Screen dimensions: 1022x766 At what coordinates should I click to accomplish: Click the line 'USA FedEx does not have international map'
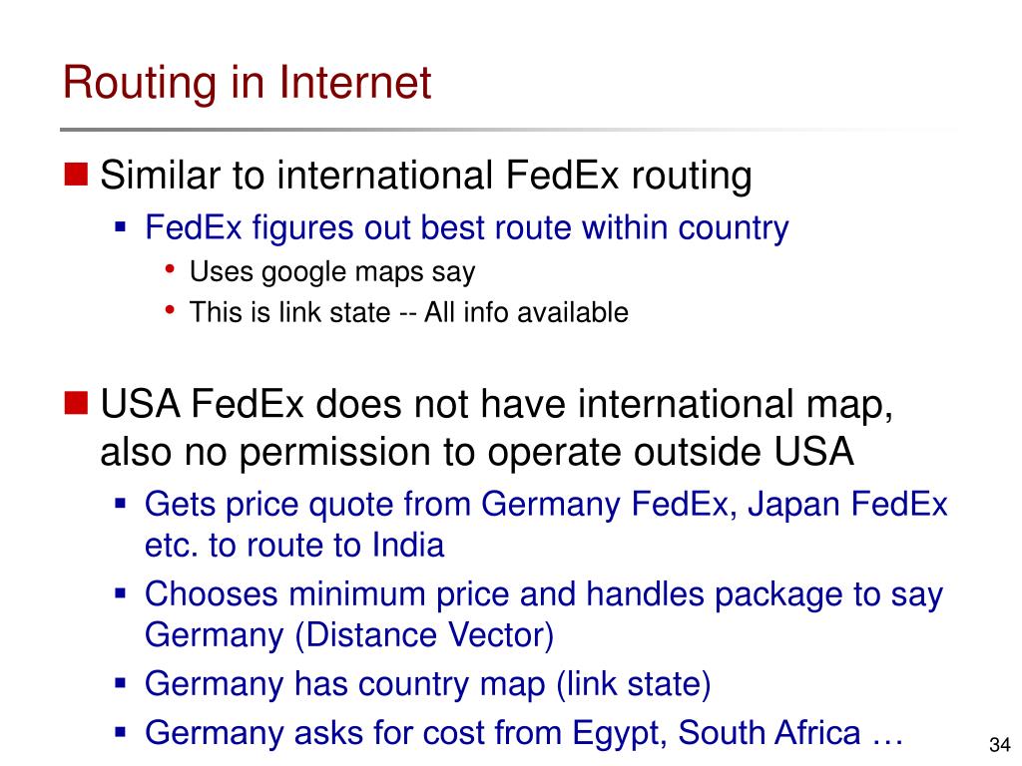tap(497, 404)
